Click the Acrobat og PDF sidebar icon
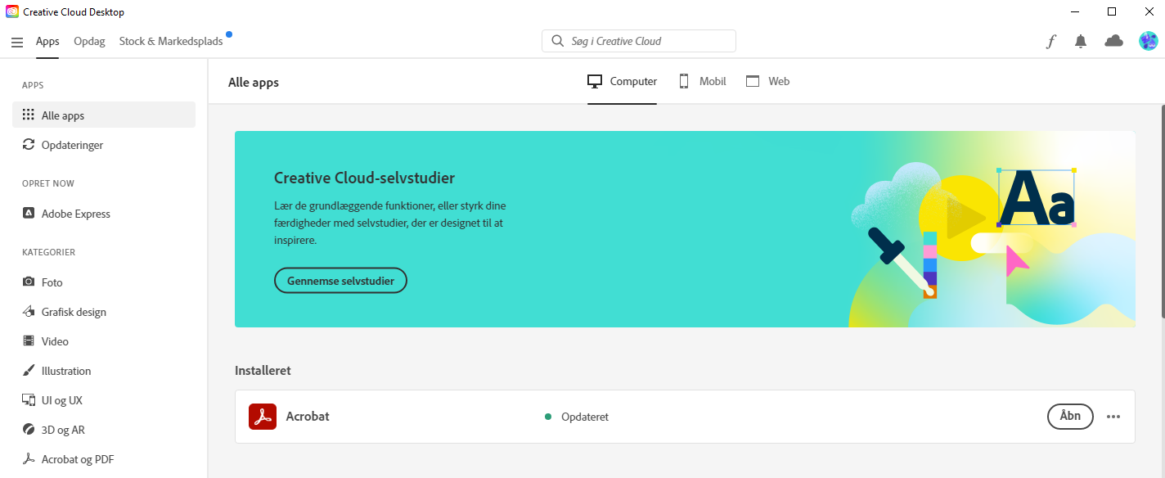 pyautogui.click(x=29, y=459)
